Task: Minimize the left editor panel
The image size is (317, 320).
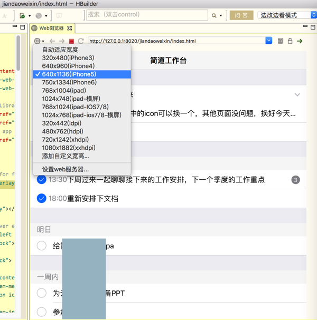Action: [15, 26]
